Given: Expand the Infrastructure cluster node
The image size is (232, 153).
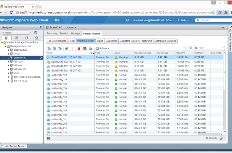Looking at the screenshot, I should point(9,50).
